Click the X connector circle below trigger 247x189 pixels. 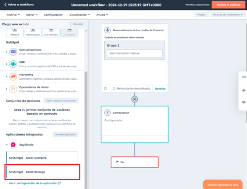click(134, 99)
